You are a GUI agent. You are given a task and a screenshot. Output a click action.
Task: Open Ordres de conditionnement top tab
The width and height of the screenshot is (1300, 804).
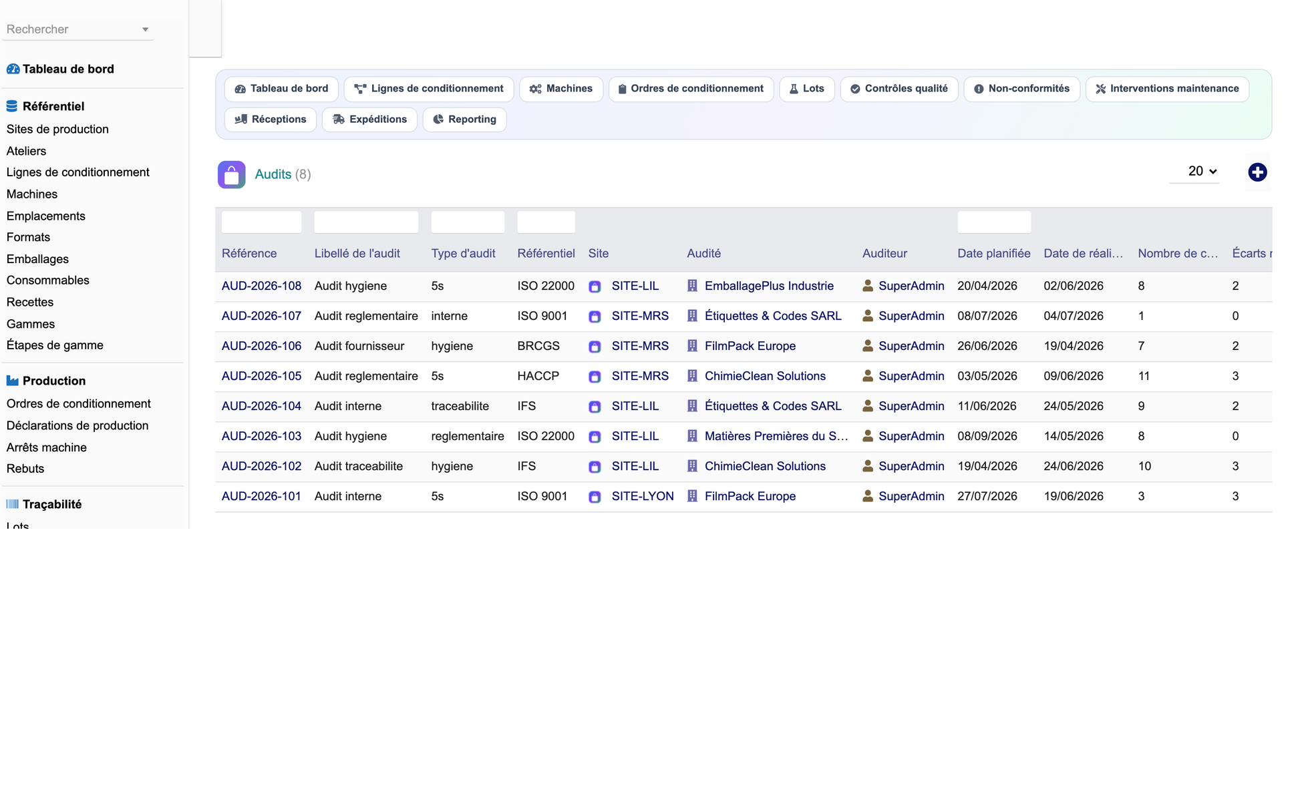tap(691, 89)
